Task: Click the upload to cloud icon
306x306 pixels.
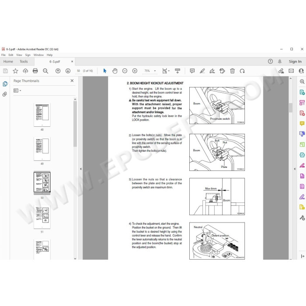Action: [25, 71]
